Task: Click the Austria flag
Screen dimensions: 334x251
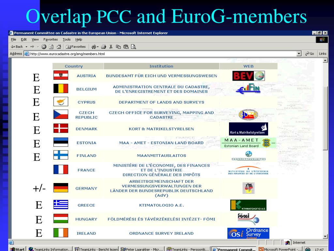Action: coord(61,75)
